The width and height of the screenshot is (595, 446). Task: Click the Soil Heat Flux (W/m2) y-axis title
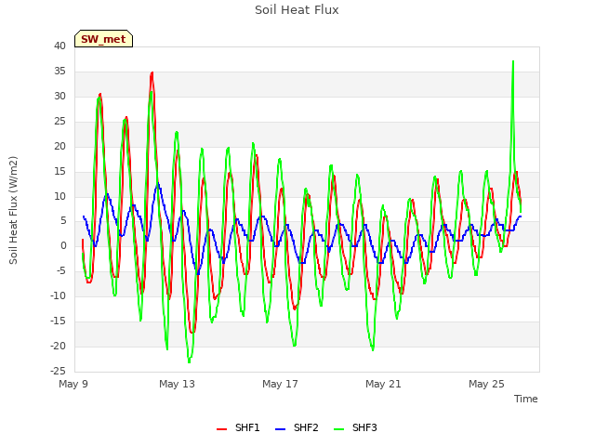coord(14,210)
